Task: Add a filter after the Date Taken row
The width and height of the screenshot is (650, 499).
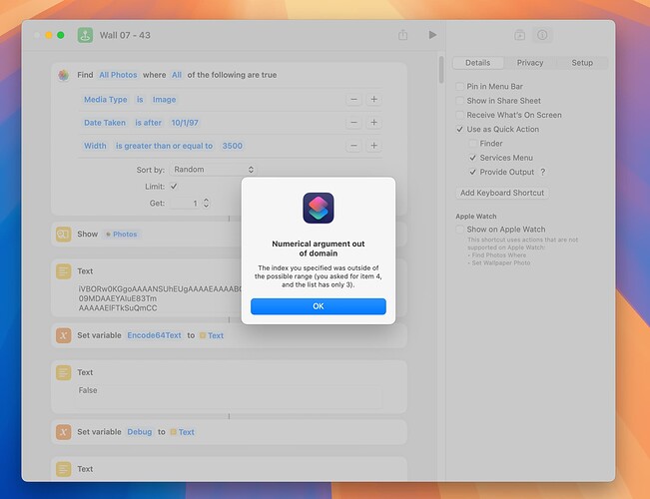Action: coord(373,123)
